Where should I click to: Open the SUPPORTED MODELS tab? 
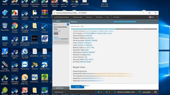click(x=62, y=17)
